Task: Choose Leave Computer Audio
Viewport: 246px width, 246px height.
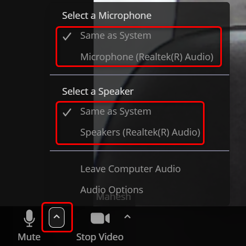Action: coord(131,169)
